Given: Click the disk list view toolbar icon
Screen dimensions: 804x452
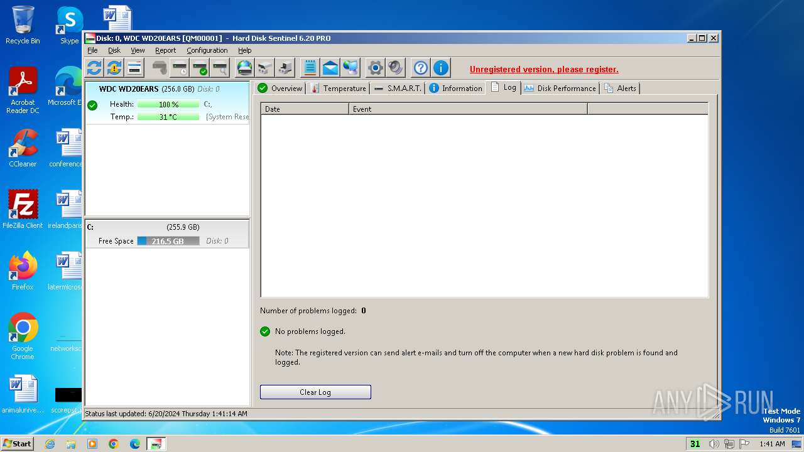Looking at the screenshot, I should 134,68.
